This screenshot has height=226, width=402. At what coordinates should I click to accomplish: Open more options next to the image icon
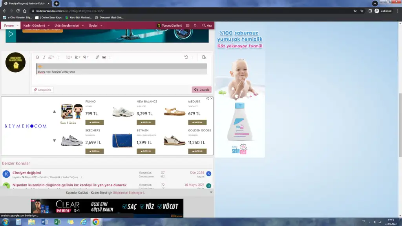coord(110,57)
